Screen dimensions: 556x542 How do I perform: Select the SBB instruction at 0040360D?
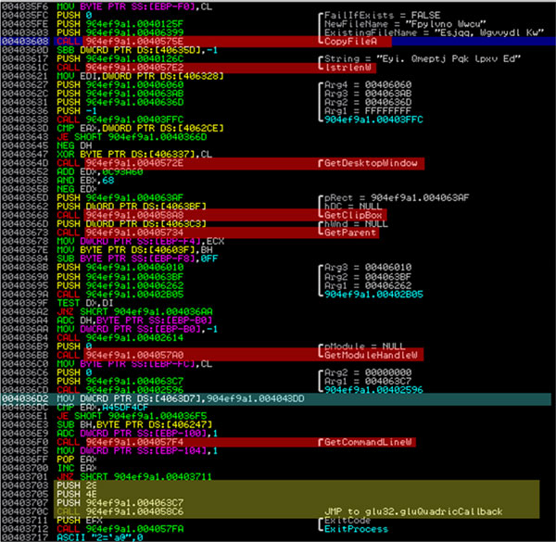point(137,50)
